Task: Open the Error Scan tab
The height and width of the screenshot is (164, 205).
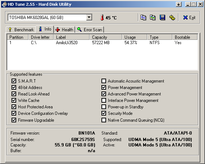Action: pyautogui.click(x=90, y=30)
